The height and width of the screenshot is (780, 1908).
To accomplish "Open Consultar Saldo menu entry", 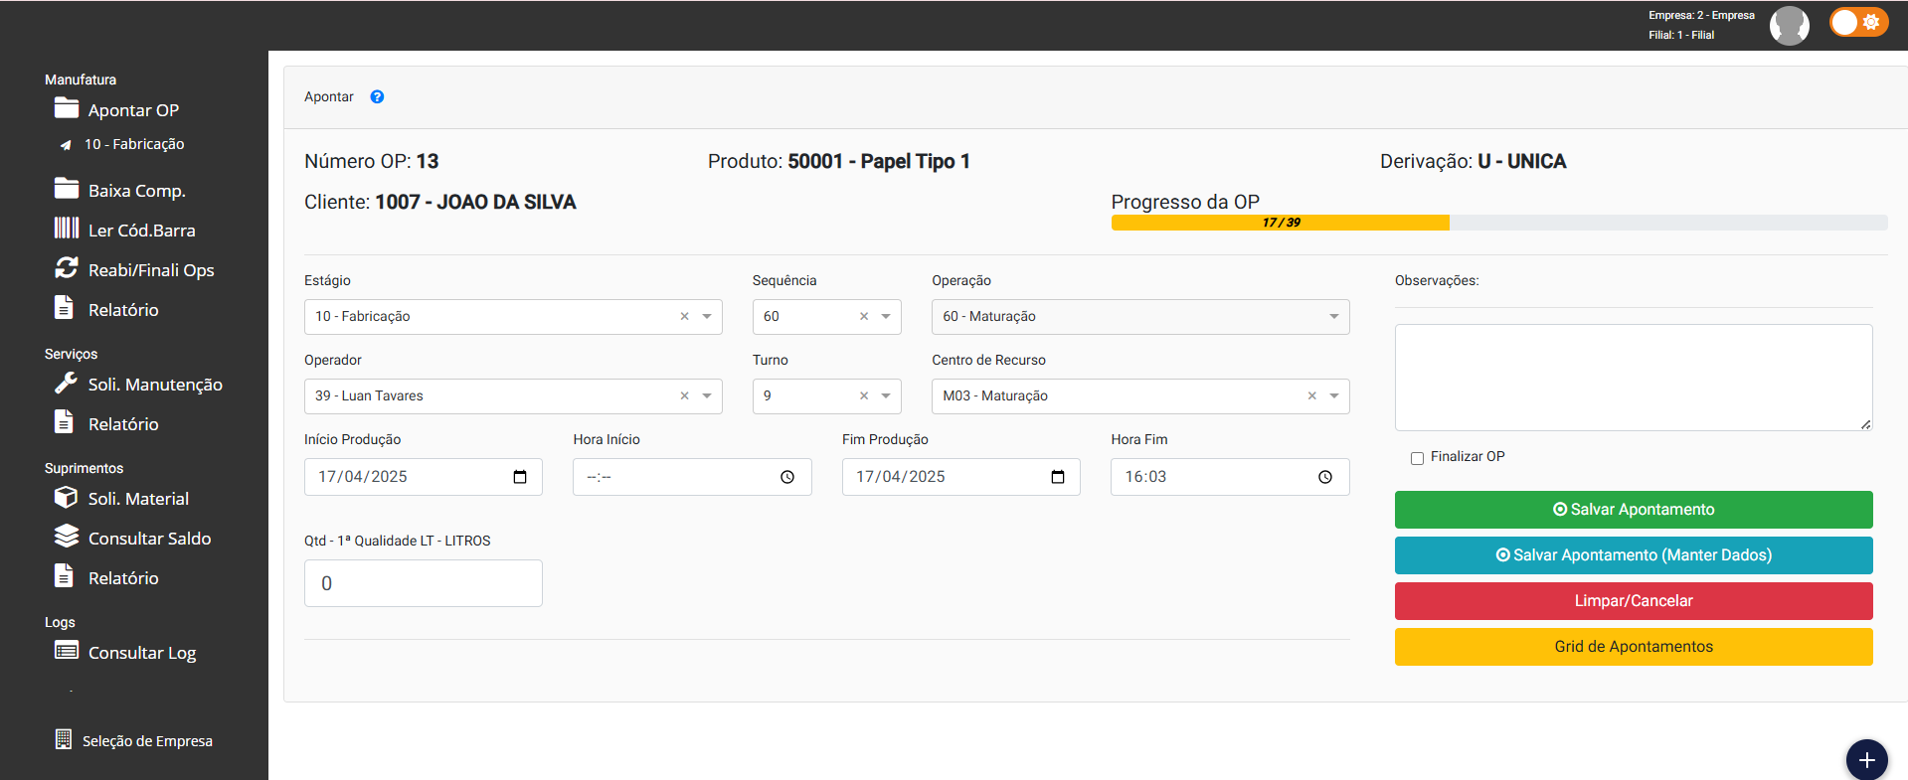I will 150,539.
